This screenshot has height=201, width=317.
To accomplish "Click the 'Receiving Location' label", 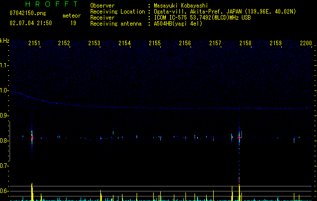I will (117, 12).
